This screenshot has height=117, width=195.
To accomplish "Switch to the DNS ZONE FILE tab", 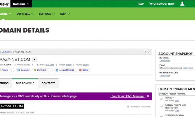I will pos(25,83).
